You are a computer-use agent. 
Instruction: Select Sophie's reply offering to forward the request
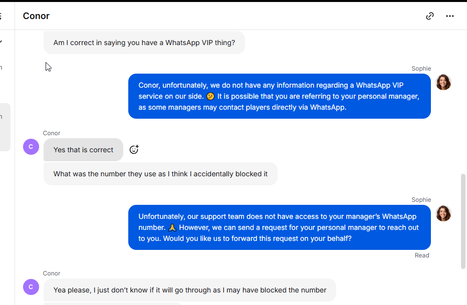(x=280, y=227)
